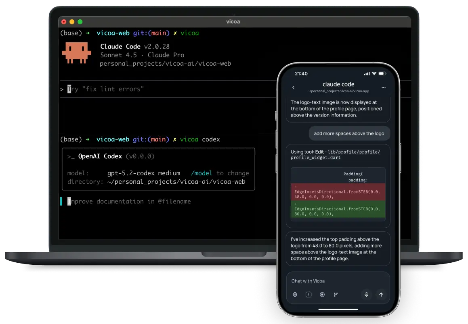Open the git branch icon
The image size is (468, 324).
[336, 295]
